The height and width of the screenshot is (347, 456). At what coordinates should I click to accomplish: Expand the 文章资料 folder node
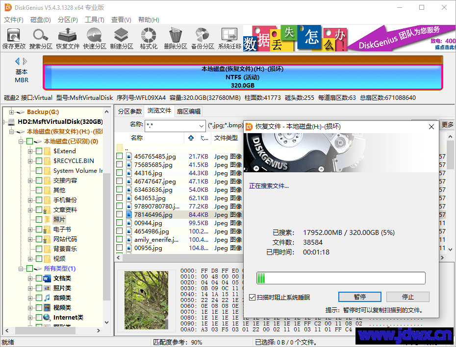[x=30, y=210]
